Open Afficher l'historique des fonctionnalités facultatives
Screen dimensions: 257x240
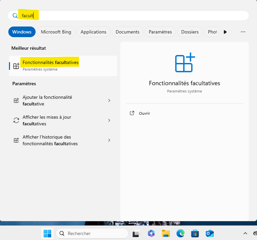(63, 140)
